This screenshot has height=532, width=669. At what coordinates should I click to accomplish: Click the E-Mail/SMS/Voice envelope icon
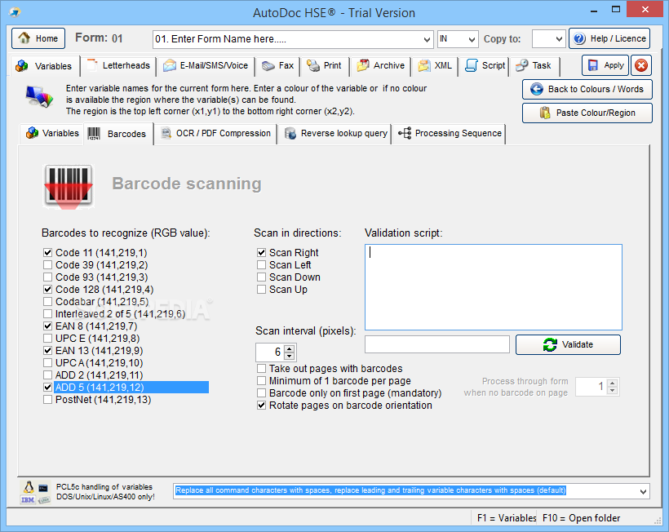coord(170,66)
